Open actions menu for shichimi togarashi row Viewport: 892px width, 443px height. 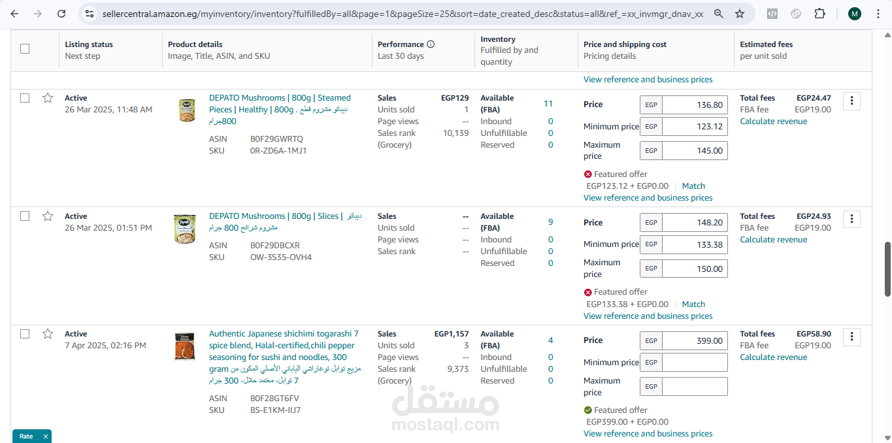pyautogui.click(x=851, y=336)
